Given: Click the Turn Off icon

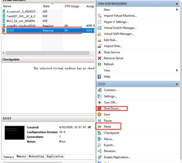Looking at the screenshot, I should click(100, 102).
